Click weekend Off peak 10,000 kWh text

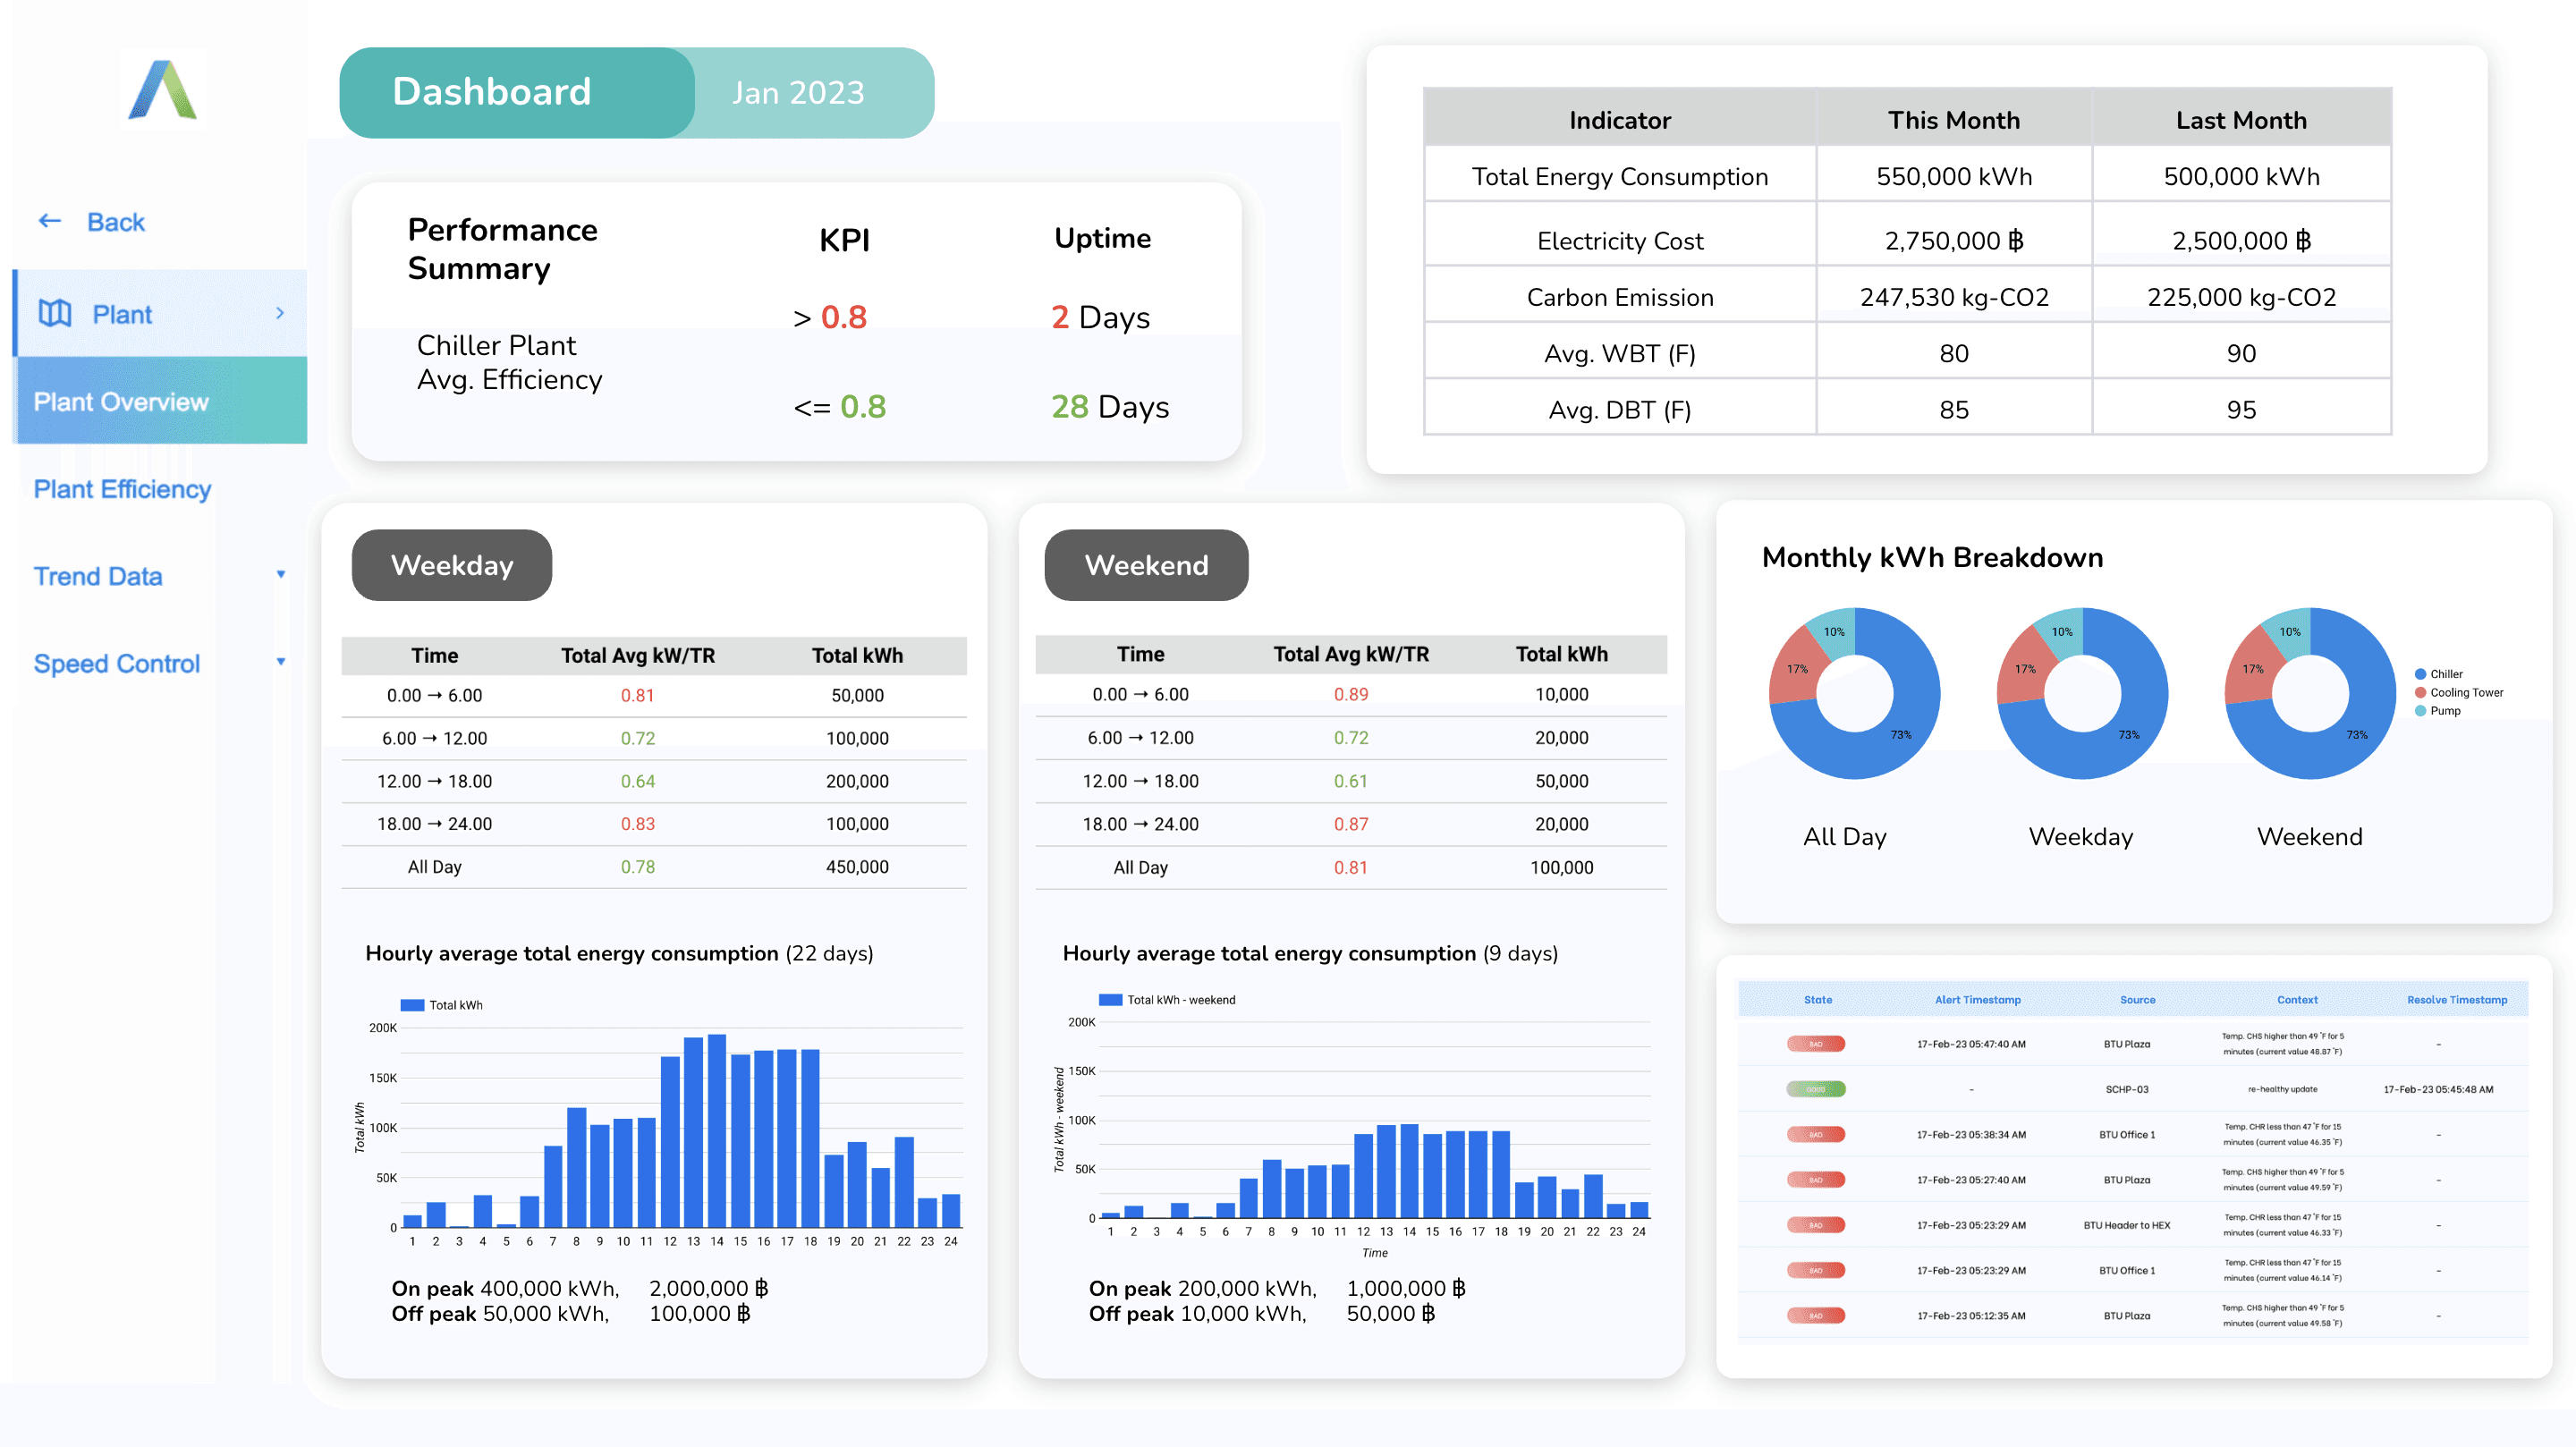tap(1197, 1314)
